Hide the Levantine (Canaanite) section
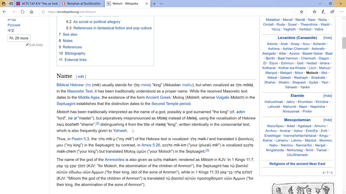 [327, 38]
